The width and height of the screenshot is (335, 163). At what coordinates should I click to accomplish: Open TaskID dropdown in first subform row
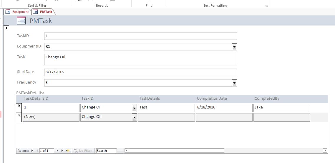point(134,108)
